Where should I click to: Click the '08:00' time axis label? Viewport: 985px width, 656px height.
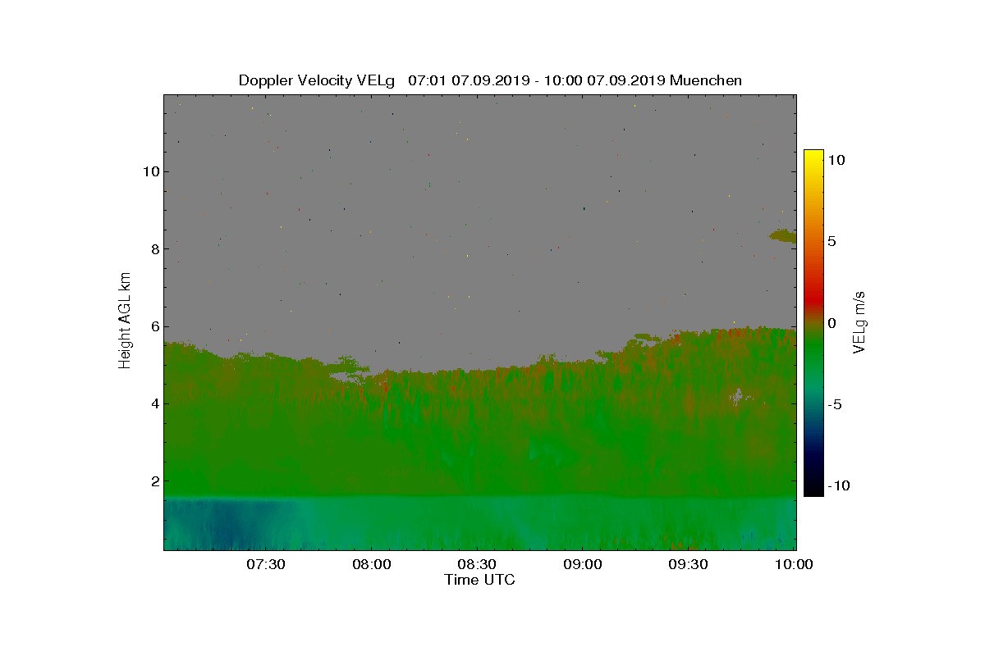point(372,564)
